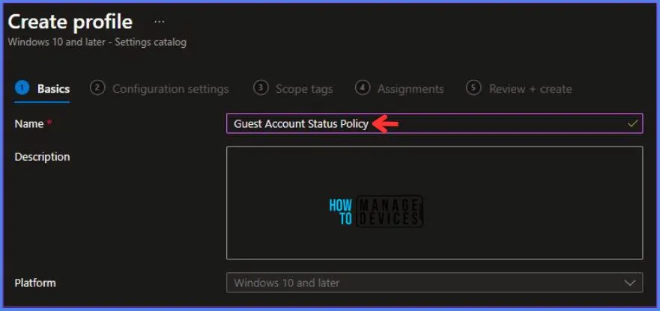Screen dimensions: 660x311
Task: Click the 'Platform' label
Action: pyautogui.click(x=35, y=283)
